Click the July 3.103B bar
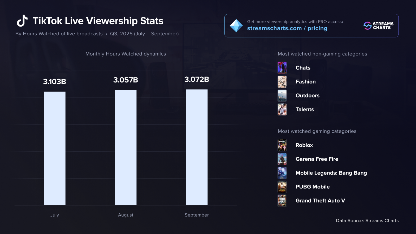The height and width of the screenshot is (234, 416). 55,148
